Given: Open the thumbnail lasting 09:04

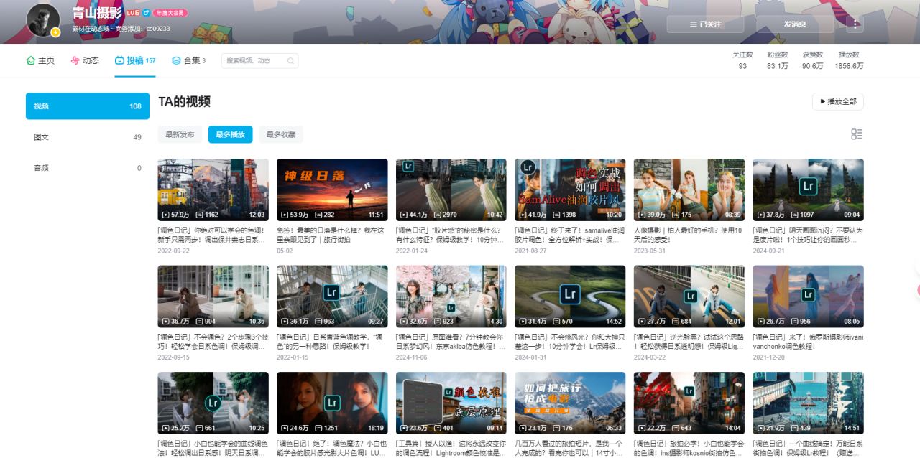Looking at the screenshot, I should tap(808, 190).
